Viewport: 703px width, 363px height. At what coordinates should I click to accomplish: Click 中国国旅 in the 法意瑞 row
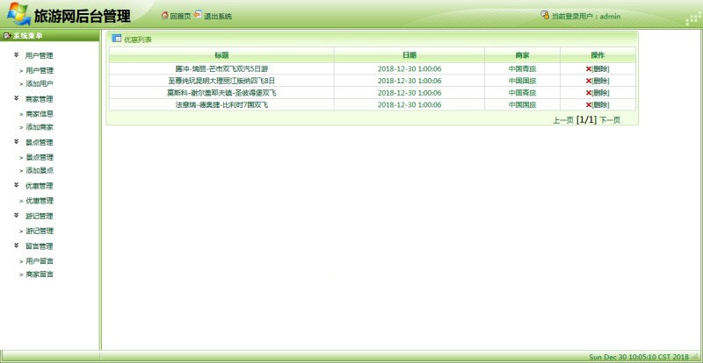point(522,104)
